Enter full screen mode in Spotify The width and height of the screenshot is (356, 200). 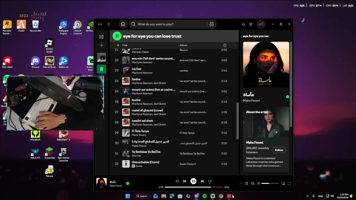click(x=289, y=183)
